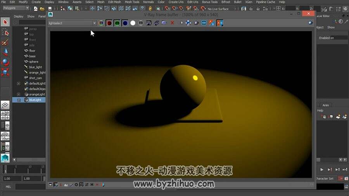Select the Scale tool cube icon
The image size is (349, 196).
coord(5,72)
